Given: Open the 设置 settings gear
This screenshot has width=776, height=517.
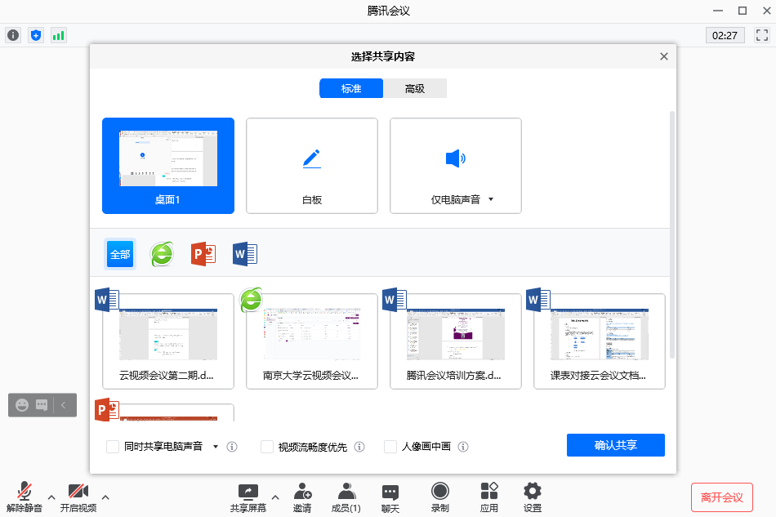Looking at the screenshot, I should click(533, 497).
